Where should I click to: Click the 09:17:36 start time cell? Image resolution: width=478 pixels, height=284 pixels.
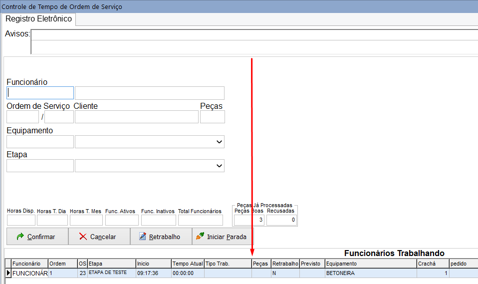(x=154, y=273)
